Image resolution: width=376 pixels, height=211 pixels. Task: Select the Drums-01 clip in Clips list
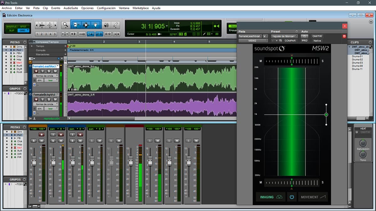pyautogui.click(x=357, y=56)
